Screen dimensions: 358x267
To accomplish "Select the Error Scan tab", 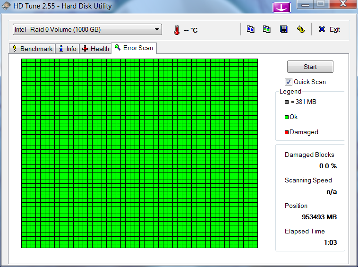I will pos(134,48).
